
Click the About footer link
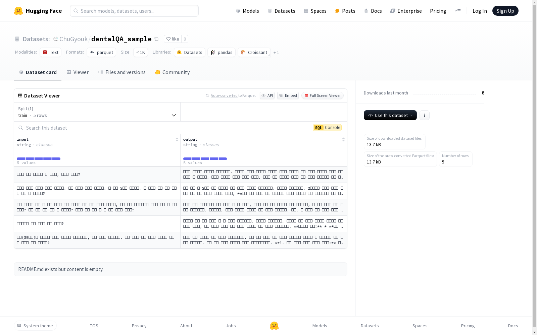coord(186,326)
